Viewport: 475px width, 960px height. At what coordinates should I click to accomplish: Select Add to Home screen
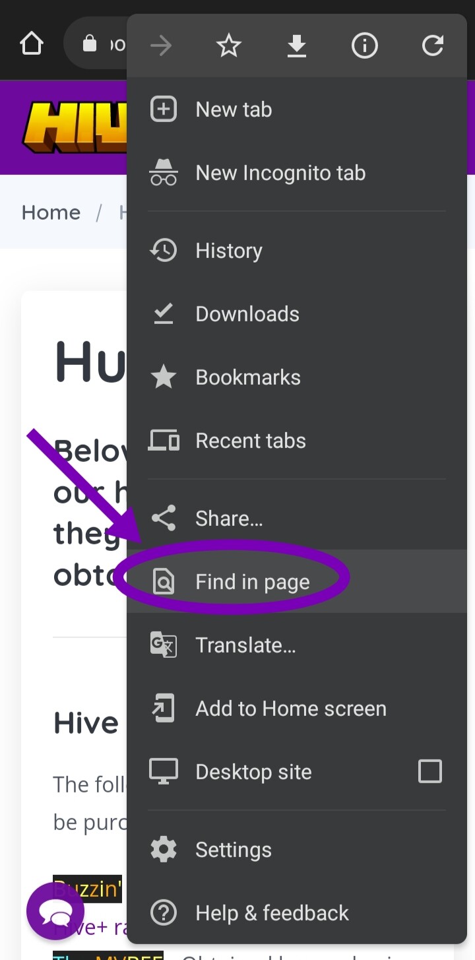(297, 708)
